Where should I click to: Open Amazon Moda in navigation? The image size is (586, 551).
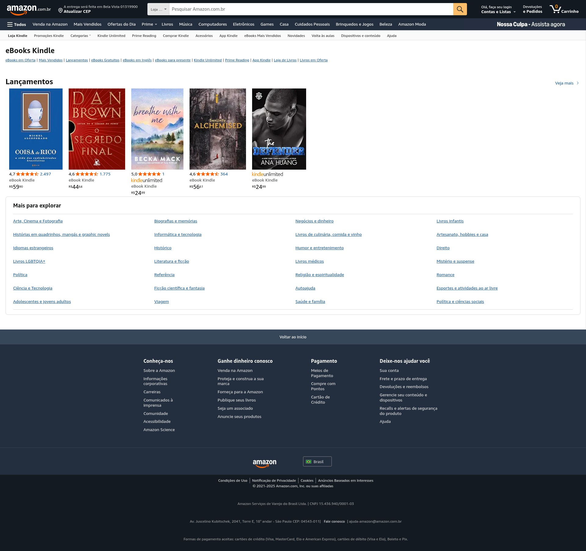coord(412,24)
